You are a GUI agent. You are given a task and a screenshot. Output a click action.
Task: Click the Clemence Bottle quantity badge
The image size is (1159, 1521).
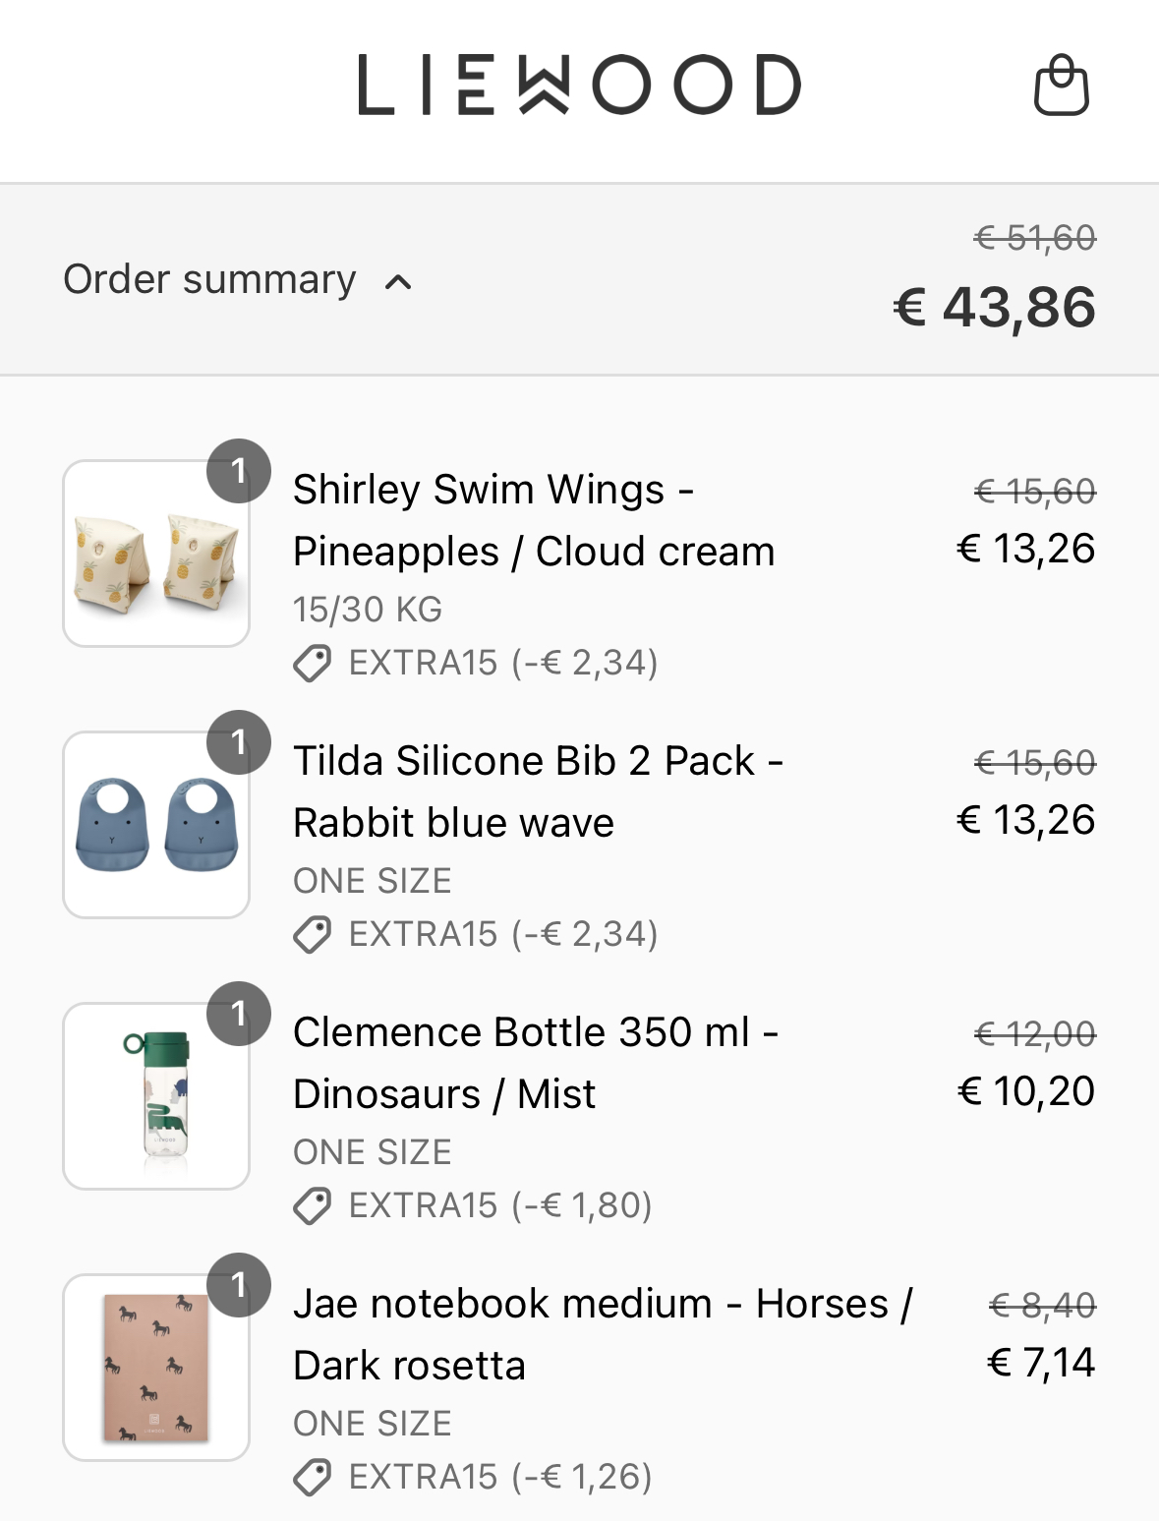(x=238, y=1014)
